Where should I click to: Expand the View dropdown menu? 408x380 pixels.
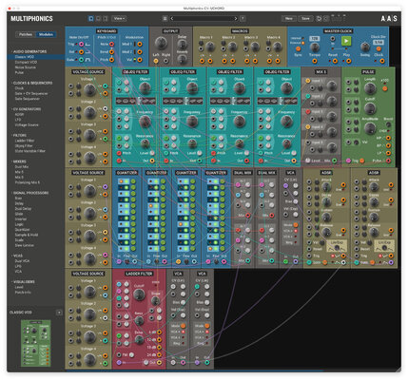119,19
